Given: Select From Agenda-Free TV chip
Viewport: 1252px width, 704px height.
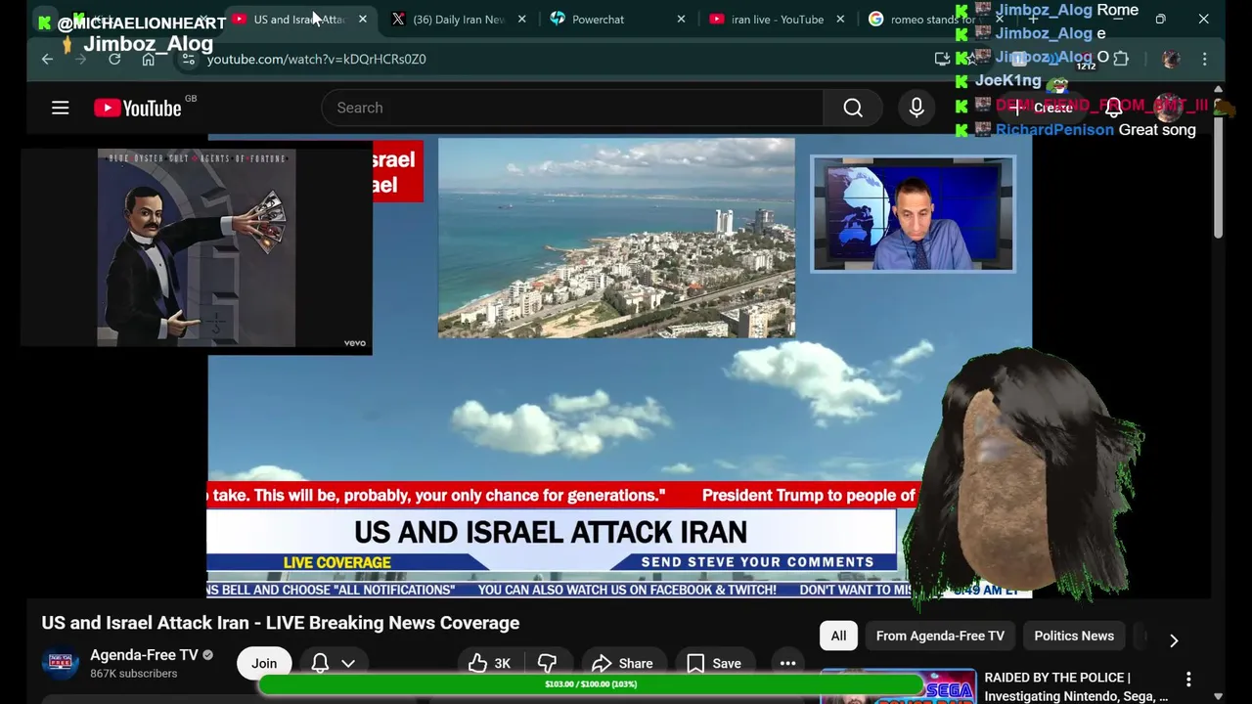Looking at the screenshot, I should pyautogui.click(x=940, y=636).
